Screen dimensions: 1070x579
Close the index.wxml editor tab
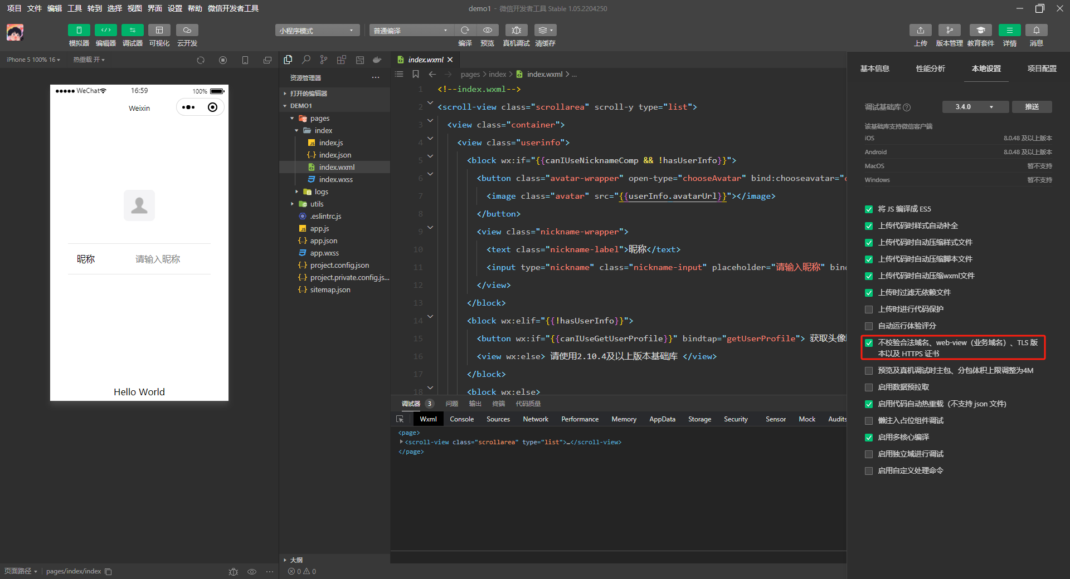tap(450, 60)
